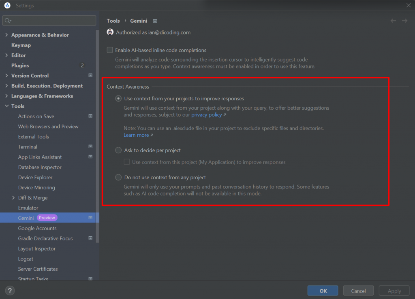This screenshot has height=299, width=415.
Task: Click the Apply button
Action: (x=394, y=291)
